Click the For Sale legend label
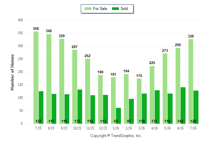The height and width of the screenshot is (144, 214). [x=100, y=9]
